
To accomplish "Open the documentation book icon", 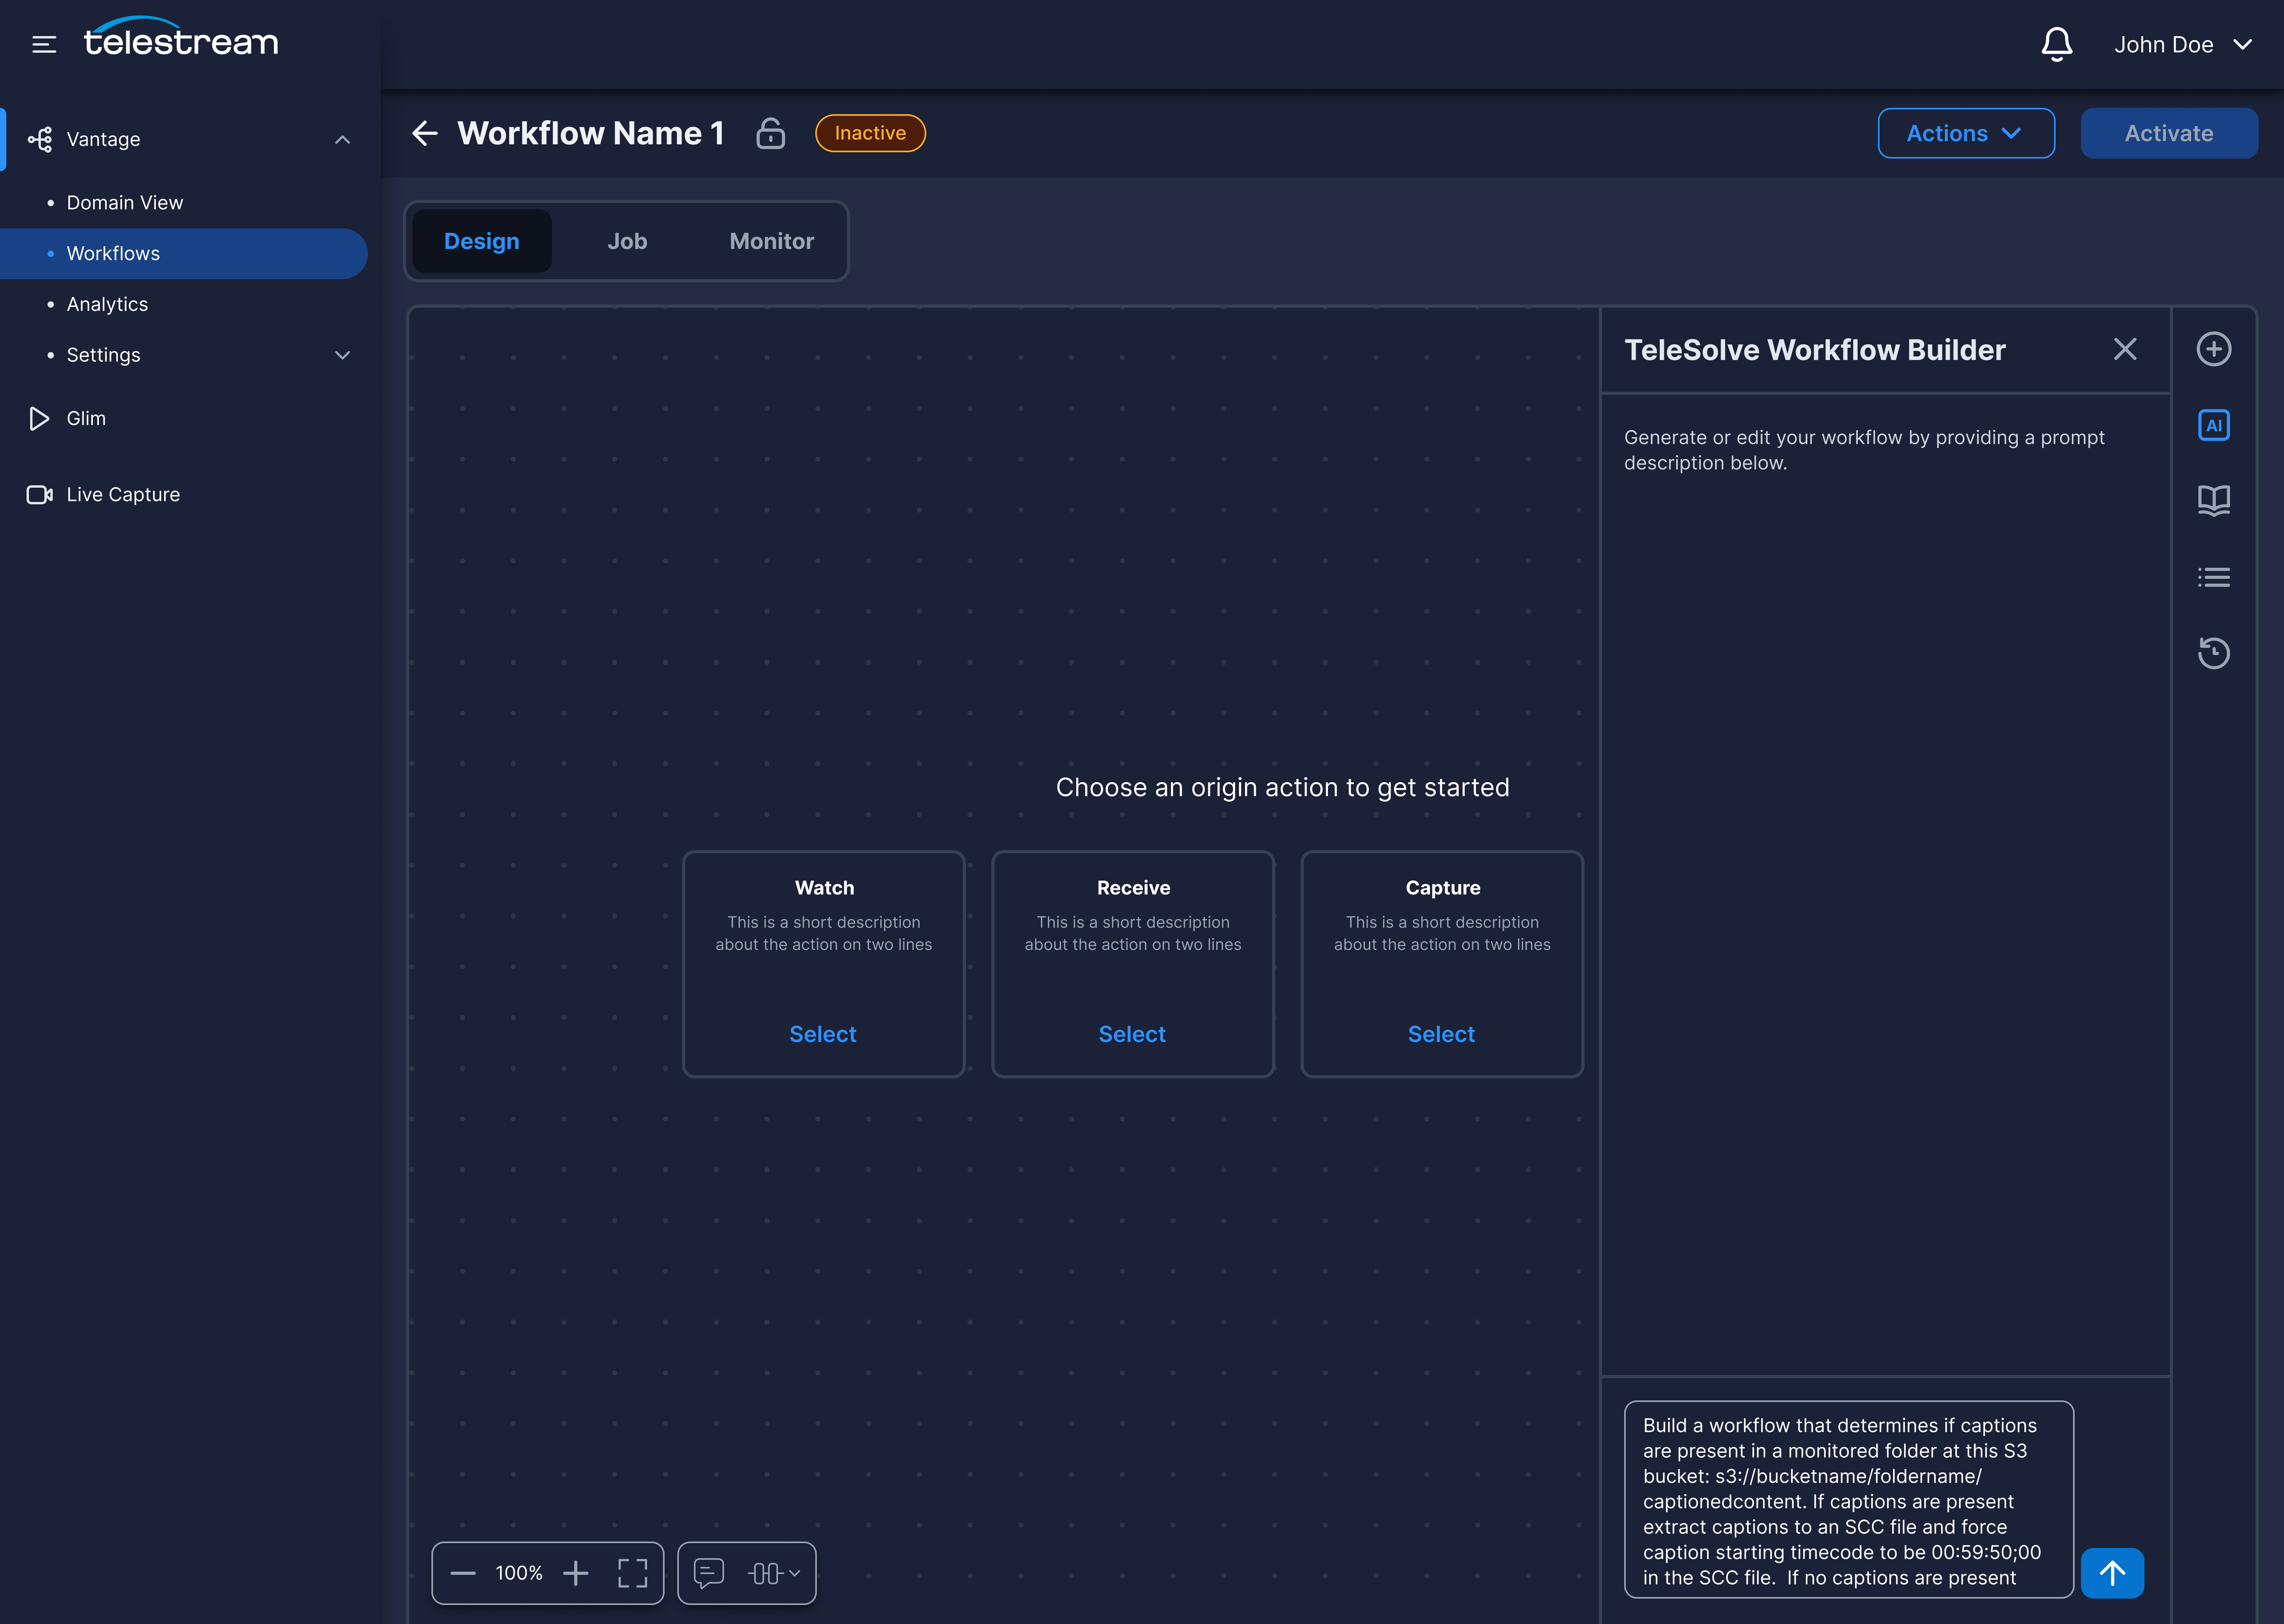I will (2213, 501).
